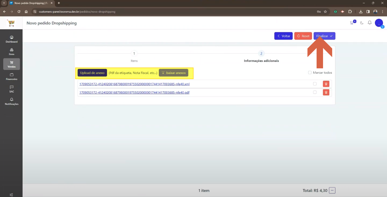Open the header notifications bell

[x=370, y=23]
